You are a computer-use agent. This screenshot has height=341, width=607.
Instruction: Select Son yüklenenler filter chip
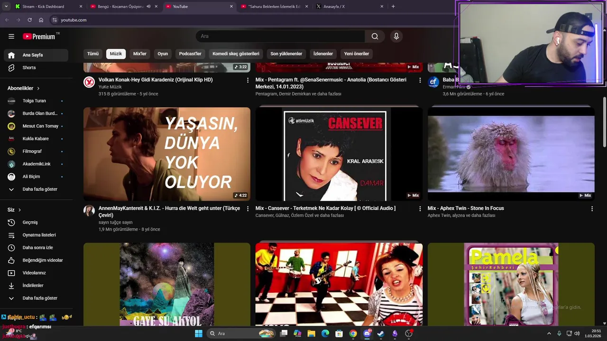tap(286, 54)
